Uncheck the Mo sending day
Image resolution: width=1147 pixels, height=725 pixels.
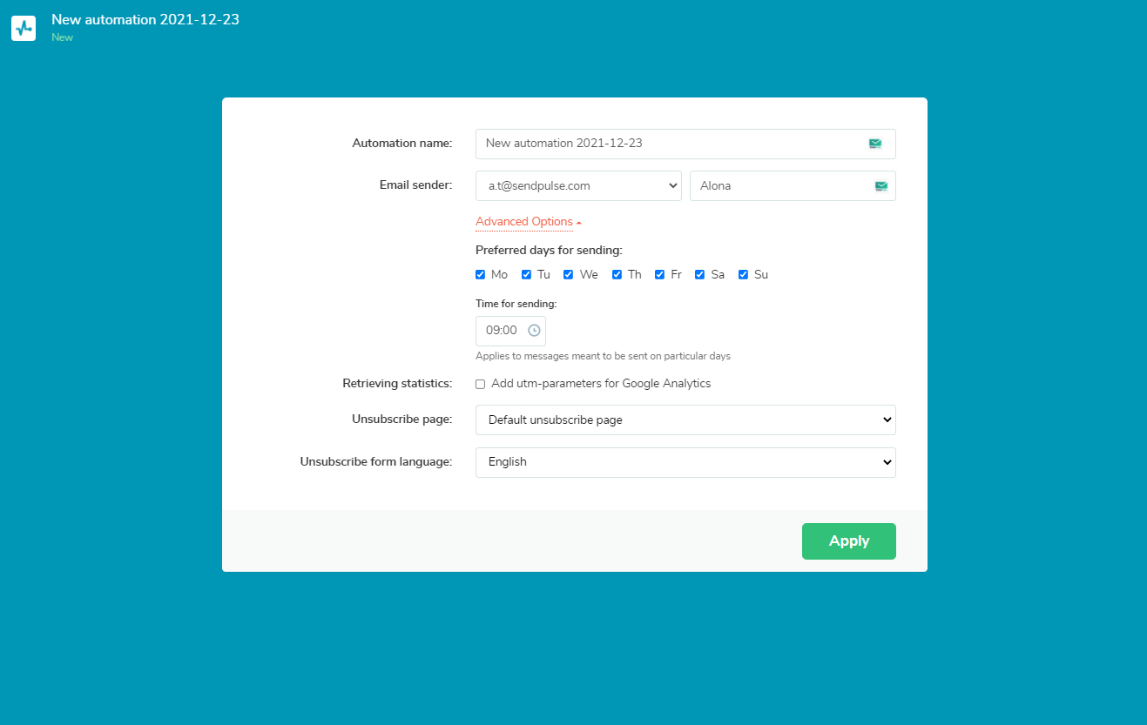480,274
